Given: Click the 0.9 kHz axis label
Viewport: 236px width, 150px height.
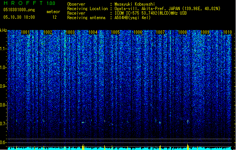Looking at the screenshot, I should coord(3,86).
